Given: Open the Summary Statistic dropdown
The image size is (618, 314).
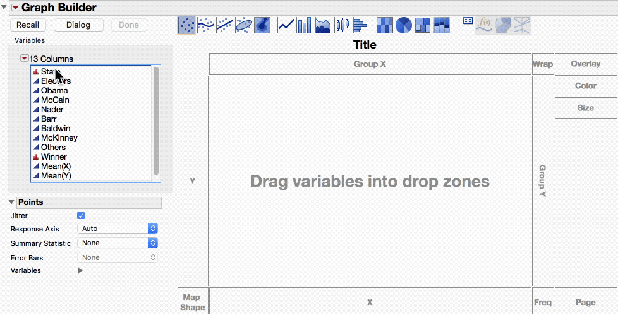Looking at the screenshot, I should 118,243.
